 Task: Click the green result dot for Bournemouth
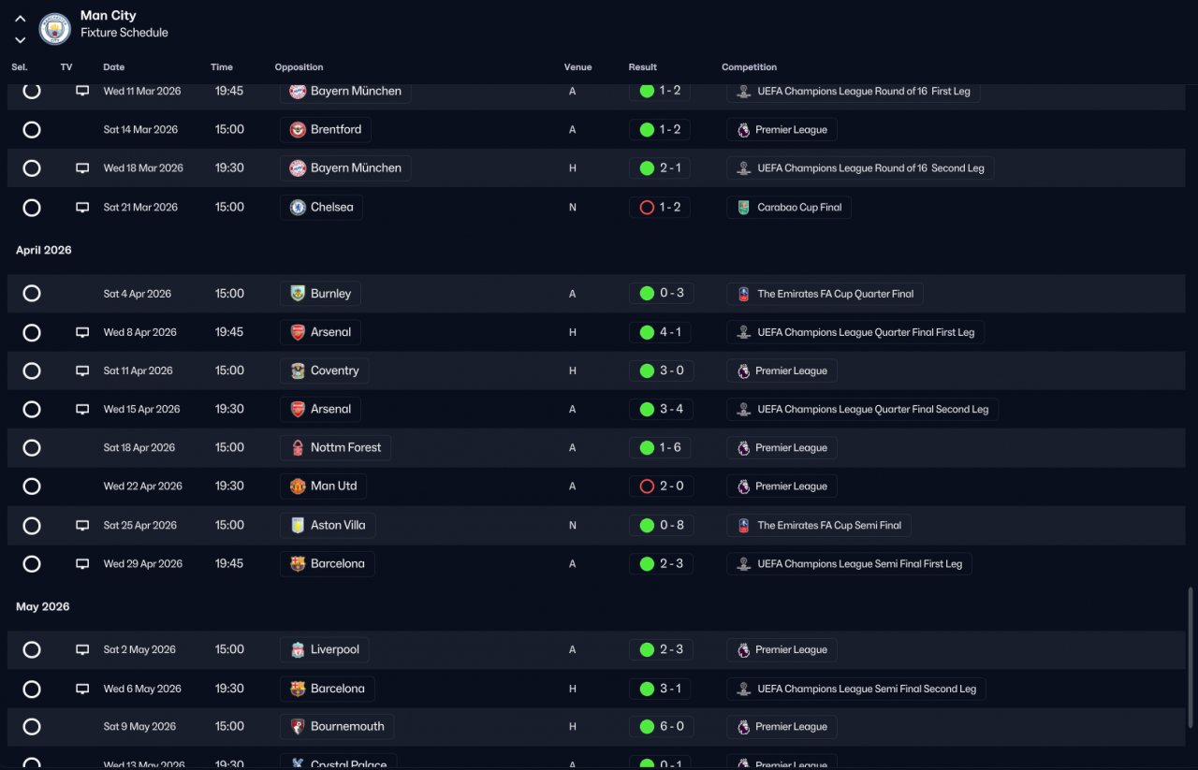point(647,727)
